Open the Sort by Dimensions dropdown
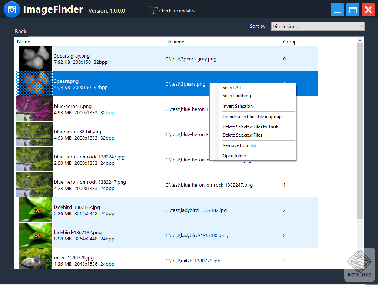The height and width of the screenshot is (285, 378). tap(318, 26)
